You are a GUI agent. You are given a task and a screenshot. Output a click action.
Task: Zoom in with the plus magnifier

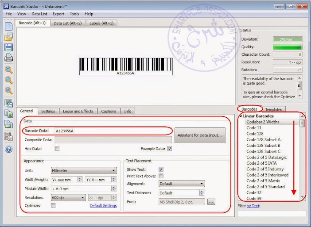coord(8,70)
